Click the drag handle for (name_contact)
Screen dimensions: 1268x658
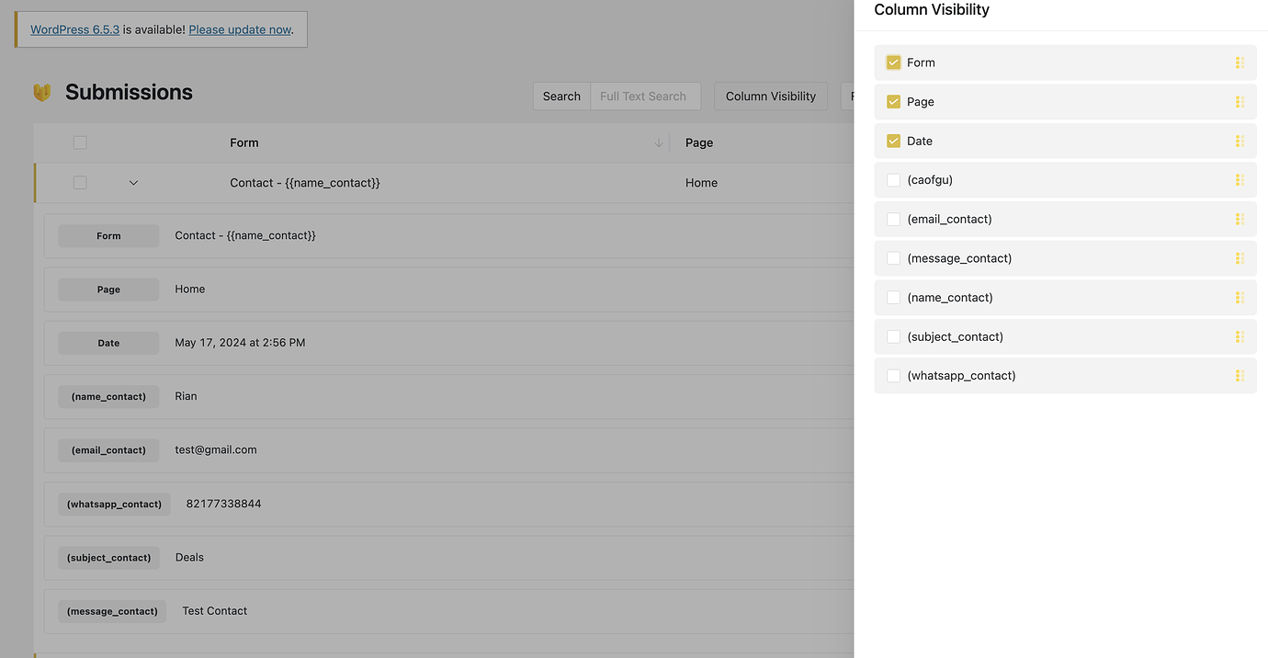[x=1240, y=298]
